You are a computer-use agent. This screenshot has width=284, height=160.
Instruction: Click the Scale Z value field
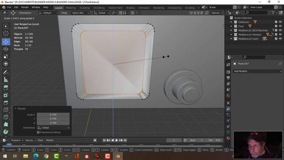point(53,123)
